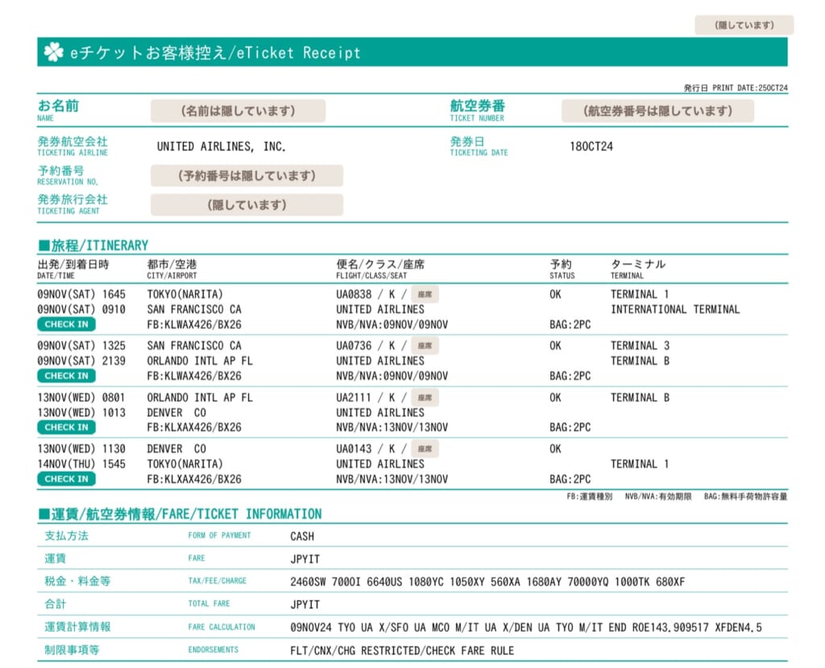Viewport: 825px width, 668px height.
Task: Check in for flight UA0838 from Tokyo
Action: [66, 324]
